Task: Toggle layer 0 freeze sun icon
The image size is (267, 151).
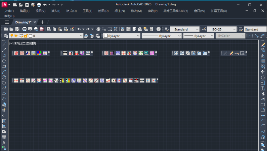Action: (x=16, y=36)
